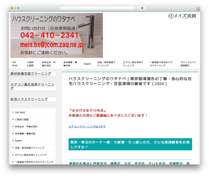Follow the エアコン高圧洗浄クリーニング sidebar heading link
This screenshot has height=177, width=209.
(33, 86)
